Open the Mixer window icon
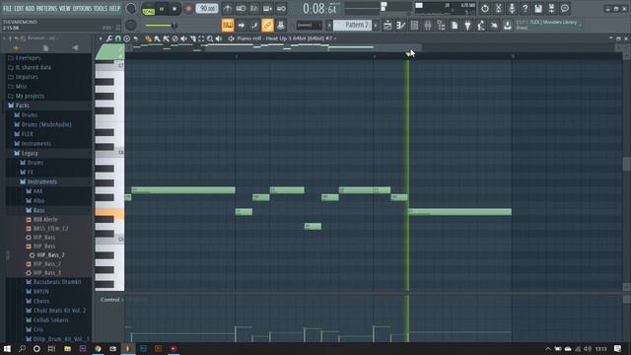Image resolution: width=631 pixels, height=355 pixels. click(428, 26)
